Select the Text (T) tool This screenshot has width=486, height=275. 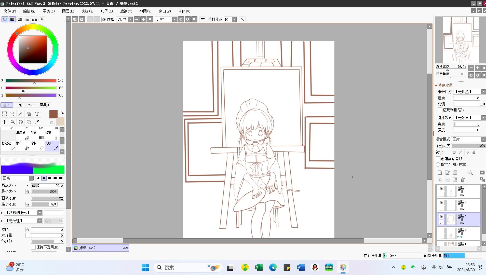tap(37, 114)
